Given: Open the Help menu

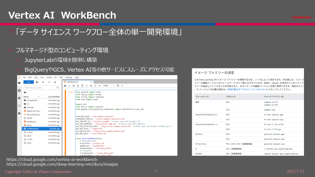Looking at the screenshot, I should pos(77,77).
